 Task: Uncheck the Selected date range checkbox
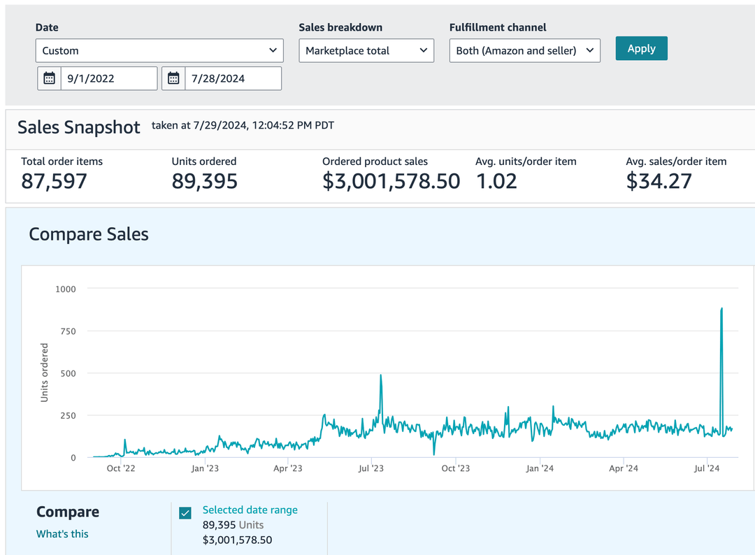click(x=185, y=513)
